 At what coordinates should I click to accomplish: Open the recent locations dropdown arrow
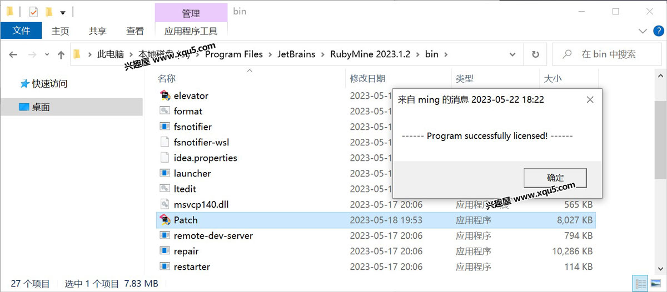[47, 55]
